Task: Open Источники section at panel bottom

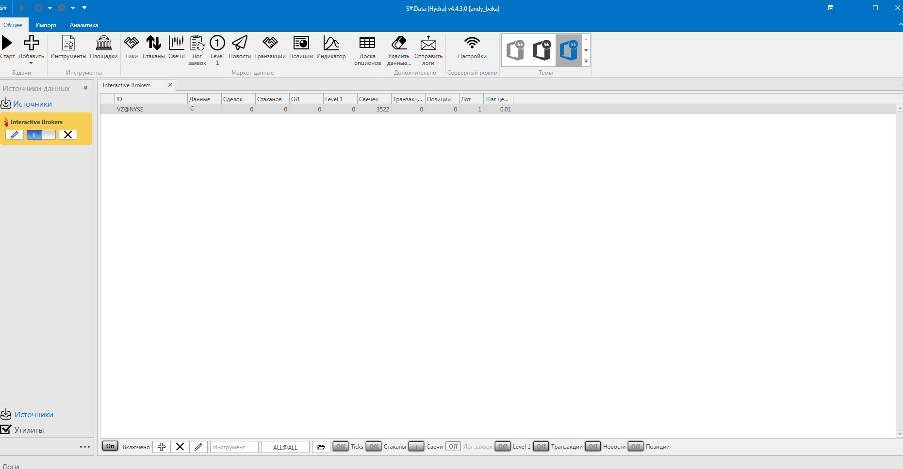Action: click(34, 415)
